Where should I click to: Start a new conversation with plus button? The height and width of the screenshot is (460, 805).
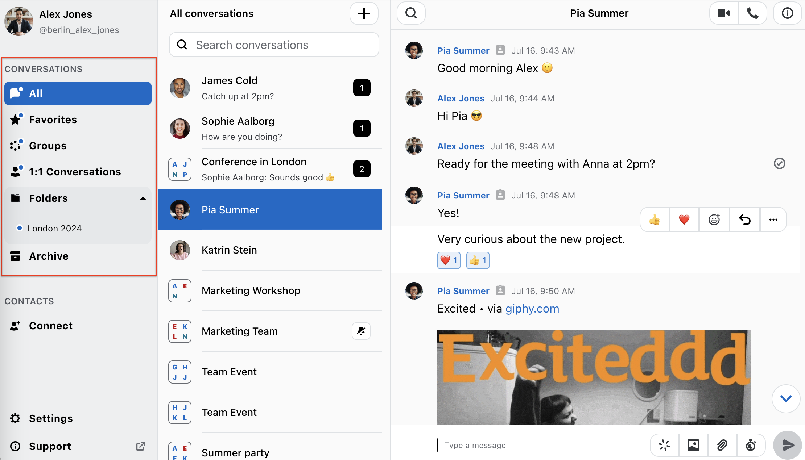tap(364, 13)
